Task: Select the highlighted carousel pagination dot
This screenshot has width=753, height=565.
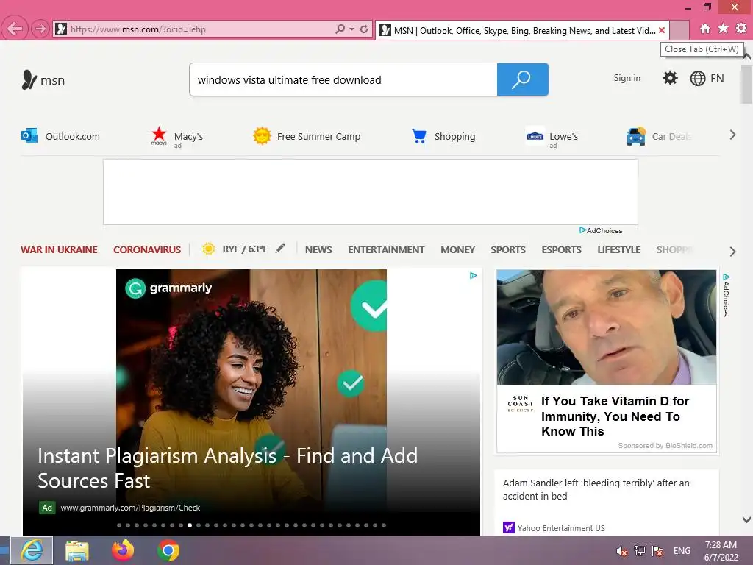Action: (190, 525)
